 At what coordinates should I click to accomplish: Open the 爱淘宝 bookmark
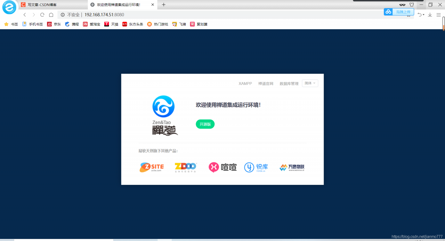91,24
